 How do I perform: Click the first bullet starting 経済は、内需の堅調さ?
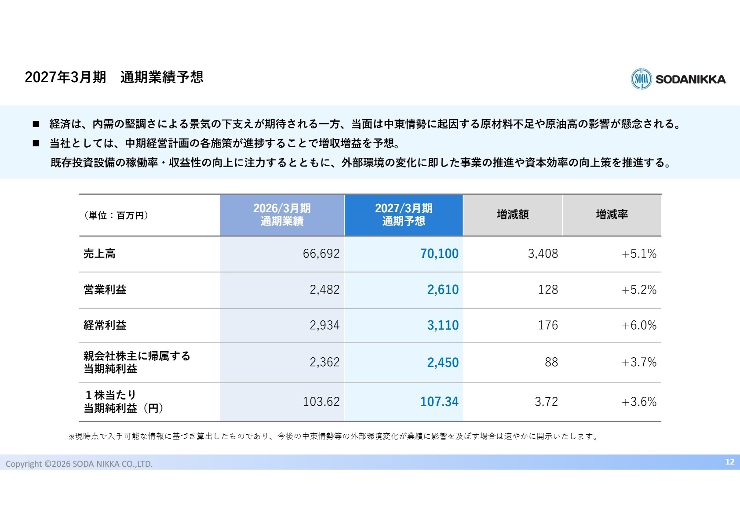tap(365, 124)
